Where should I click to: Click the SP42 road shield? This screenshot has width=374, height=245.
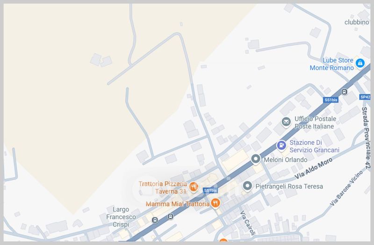[365, 97]
